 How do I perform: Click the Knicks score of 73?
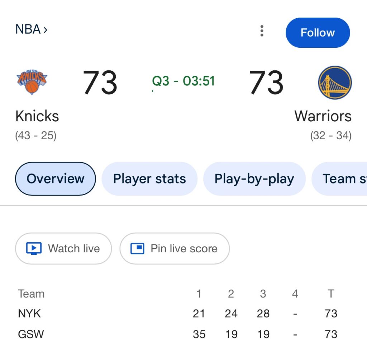click(100, 83)
